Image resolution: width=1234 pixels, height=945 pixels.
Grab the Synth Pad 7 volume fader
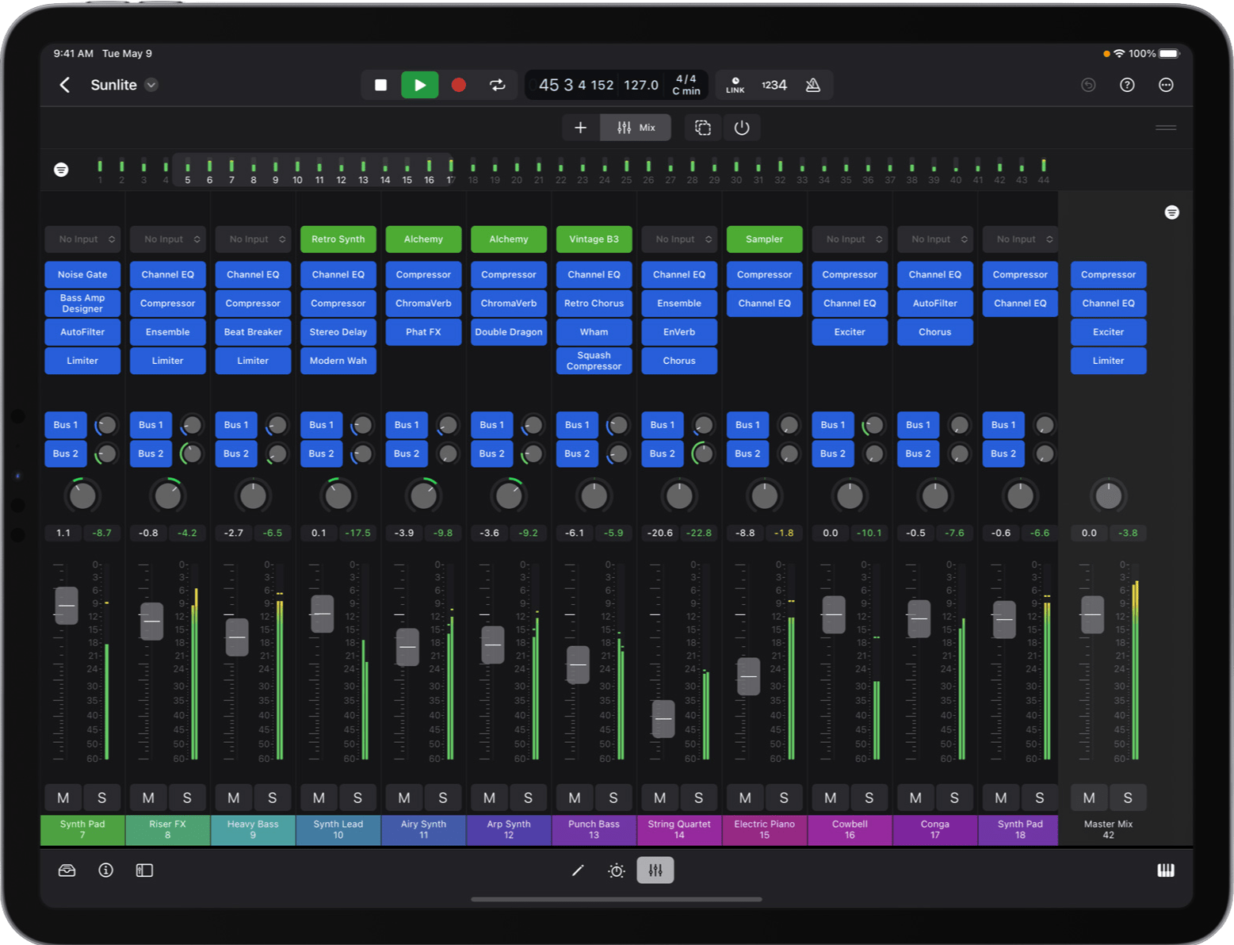coord(67,606)
